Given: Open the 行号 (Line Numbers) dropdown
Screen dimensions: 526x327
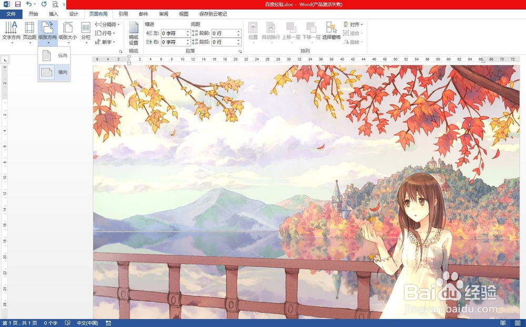Looking at the screenshot, I should point(105,33).
